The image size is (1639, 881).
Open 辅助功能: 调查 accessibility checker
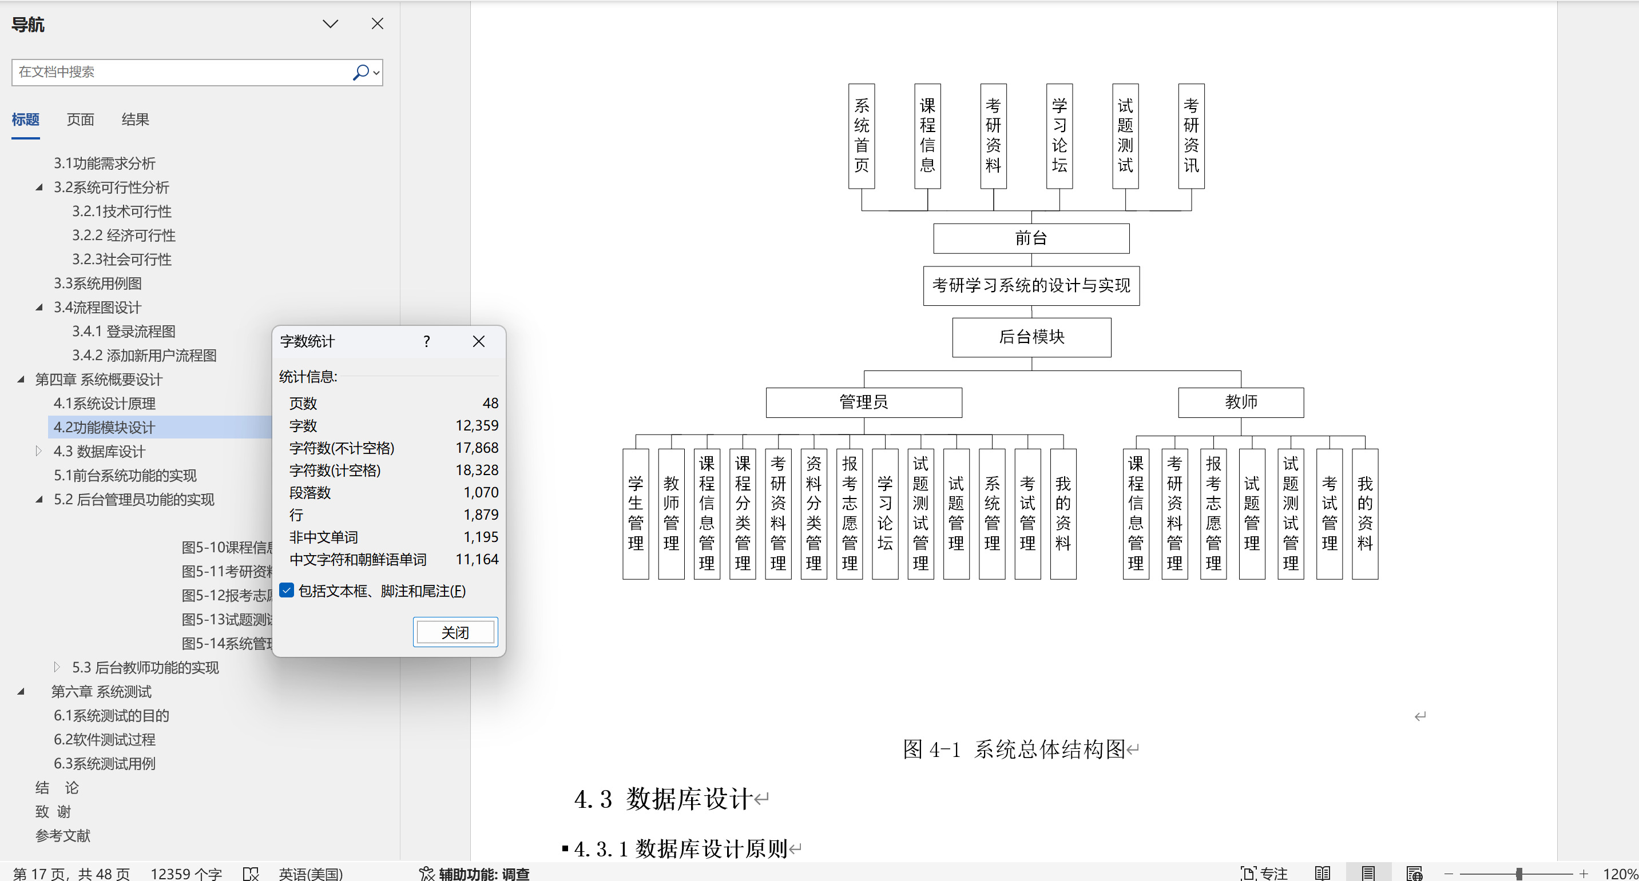coord(475,874)
